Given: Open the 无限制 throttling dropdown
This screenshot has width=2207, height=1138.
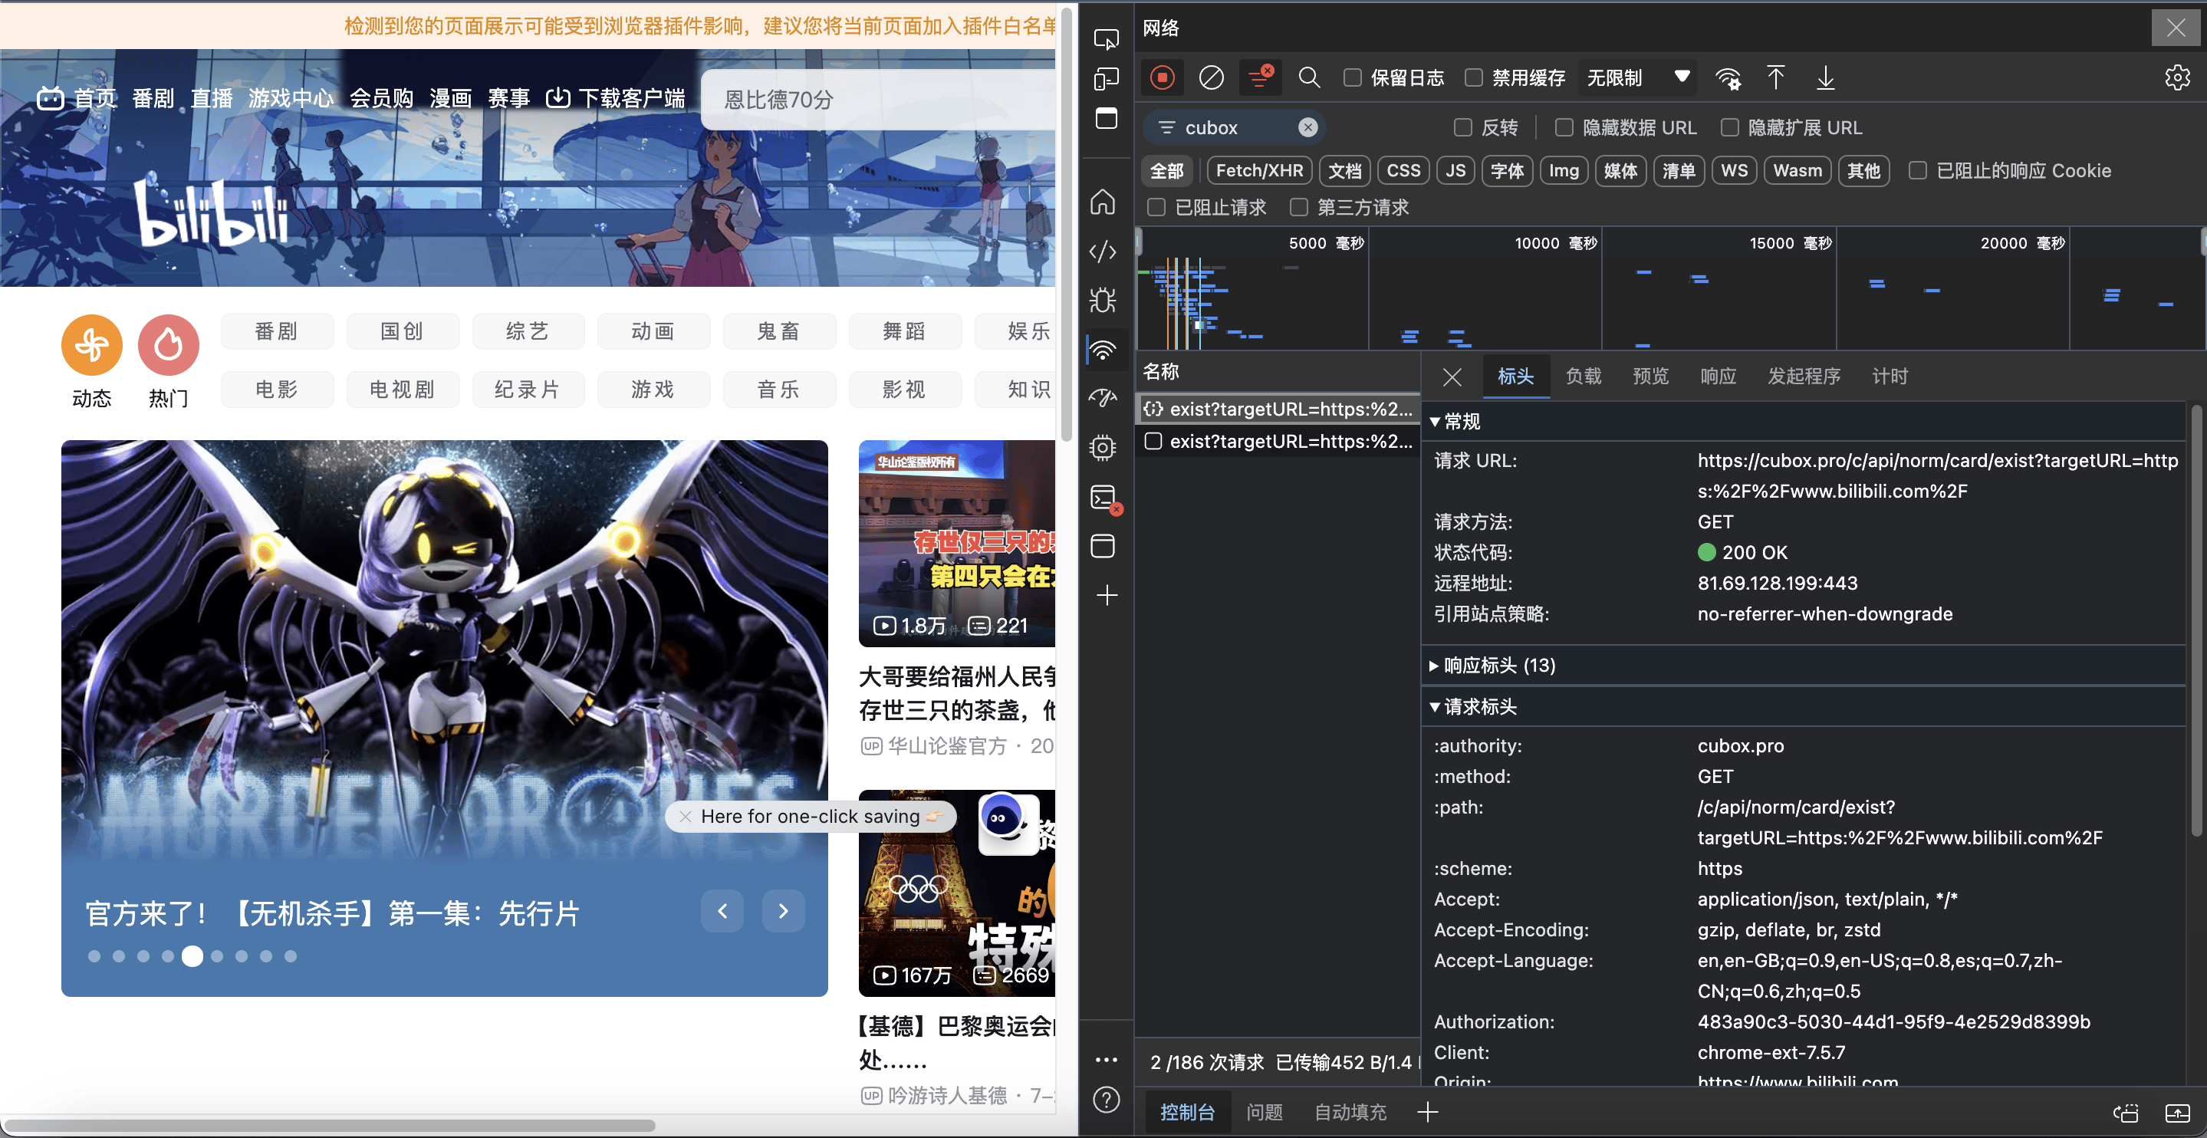Looking at the screenshot, I should pyautogui.click(x=1638, y=78).
